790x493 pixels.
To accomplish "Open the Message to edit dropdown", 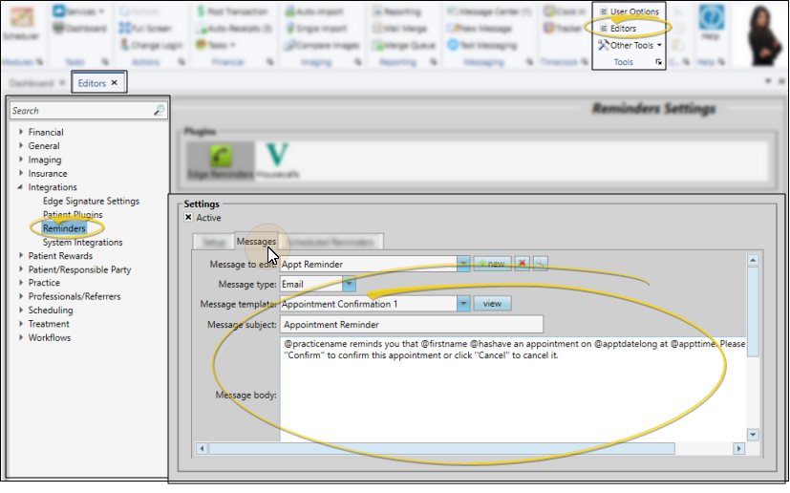I will click(463, 264).
